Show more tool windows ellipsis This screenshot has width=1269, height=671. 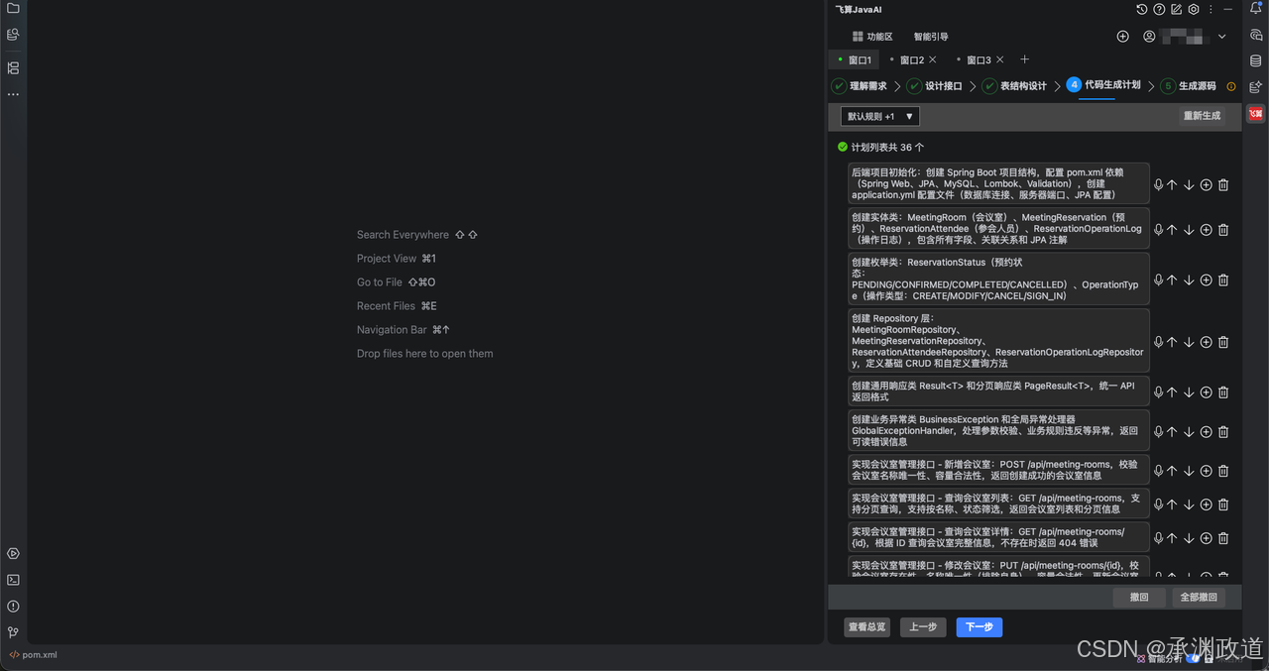click(x=13, y=94)
